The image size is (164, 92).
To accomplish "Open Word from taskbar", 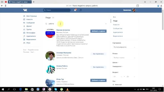I will 38,89.
